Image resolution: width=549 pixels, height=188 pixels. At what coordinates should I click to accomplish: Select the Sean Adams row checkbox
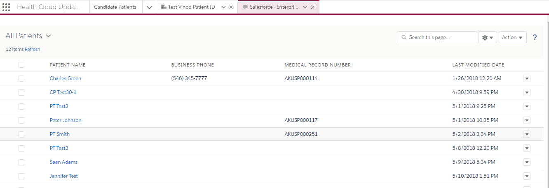point(21,162)
